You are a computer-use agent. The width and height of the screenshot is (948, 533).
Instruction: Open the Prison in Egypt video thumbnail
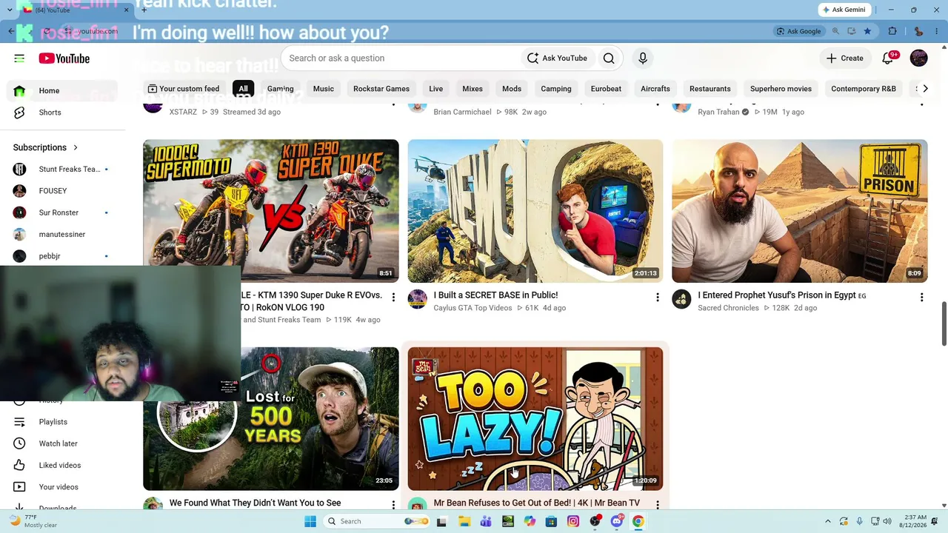point(800,211)
